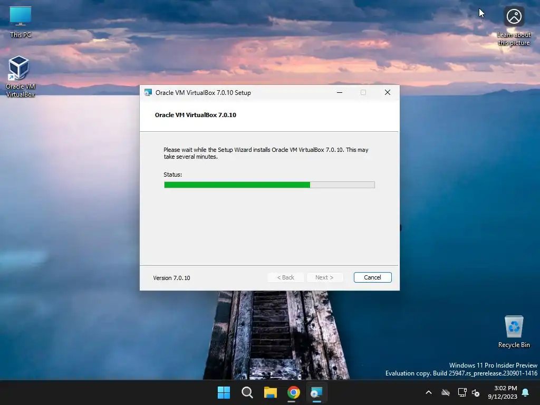Viewport: 540px width, 405px height.
Task: Click the Version 7.0.10 label
Action: pos(171,278)
